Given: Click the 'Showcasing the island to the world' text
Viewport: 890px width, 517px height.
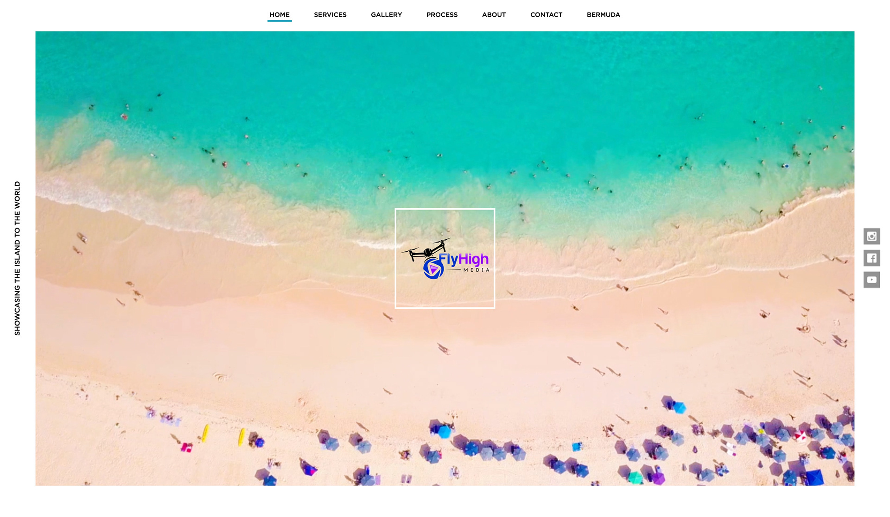Looking at the screenshot, I should coord(17,258).
